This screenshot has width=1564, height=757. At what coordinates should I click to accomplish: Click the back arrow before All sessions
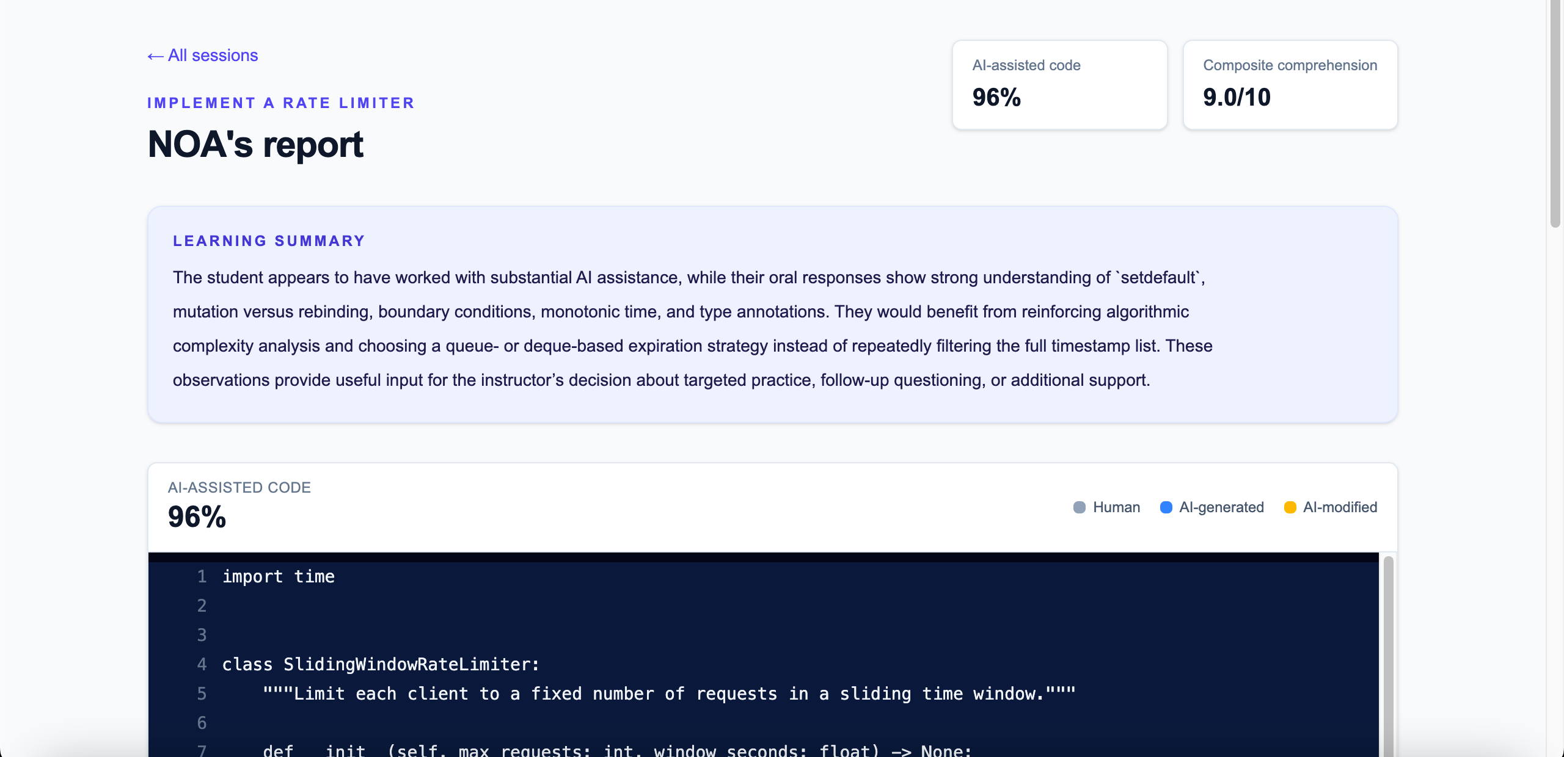coord(155,56)
